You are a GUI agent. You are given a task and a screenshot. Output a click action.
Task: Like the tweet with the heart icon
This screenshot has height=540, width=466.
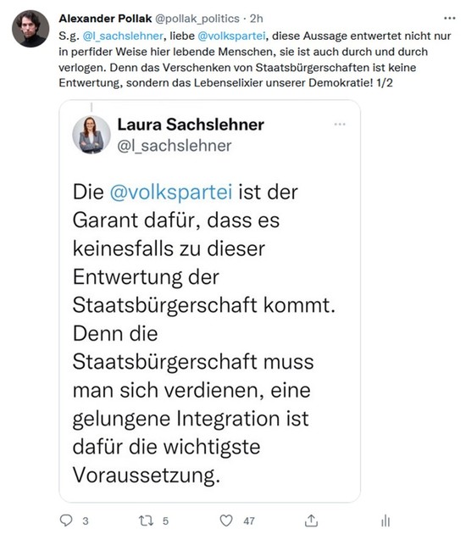pos(226,521)
